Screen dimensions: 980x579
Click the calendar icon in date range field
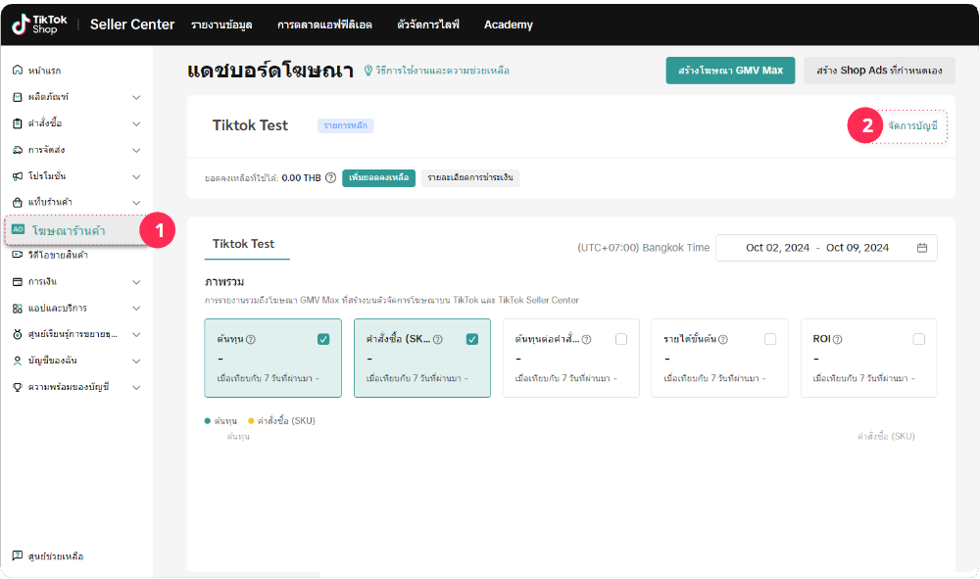(x=921, y=248)
